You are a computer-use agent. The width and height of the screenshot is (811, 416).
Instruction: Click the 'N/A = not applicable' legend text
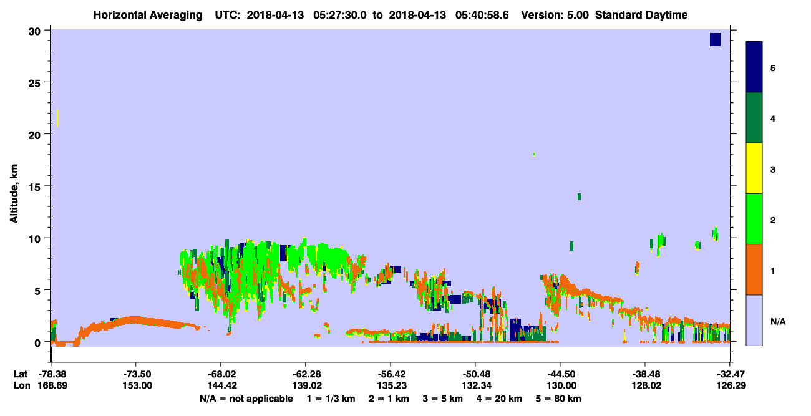[x=246, y=398]
